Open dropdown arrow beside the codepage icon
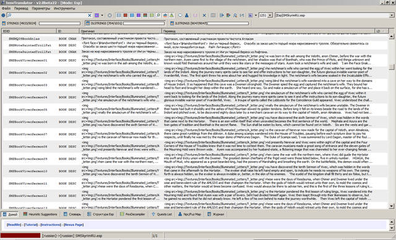Screen dimensions: 396x240 pyautogui.click(x=256, y=15)
